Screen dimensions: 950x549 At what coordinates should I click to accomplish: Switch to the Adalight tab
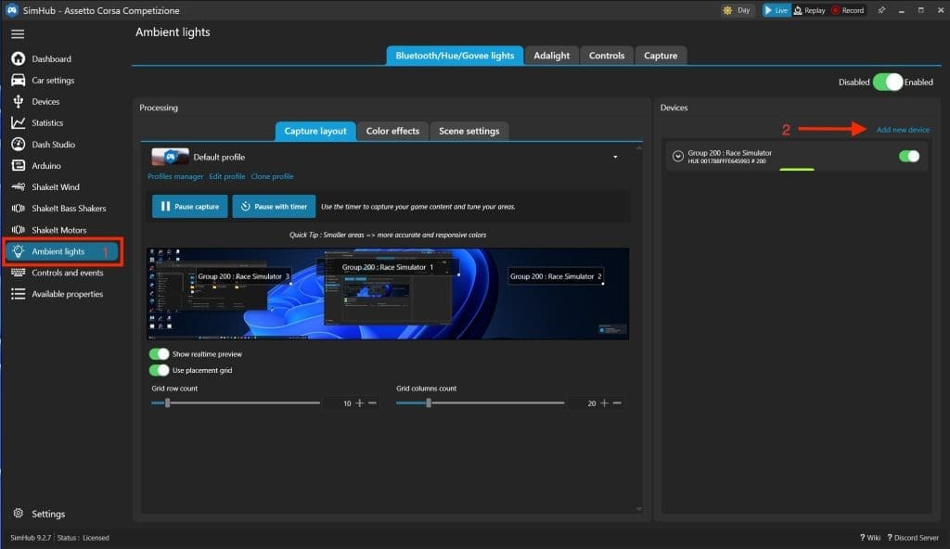click(552, 56)
